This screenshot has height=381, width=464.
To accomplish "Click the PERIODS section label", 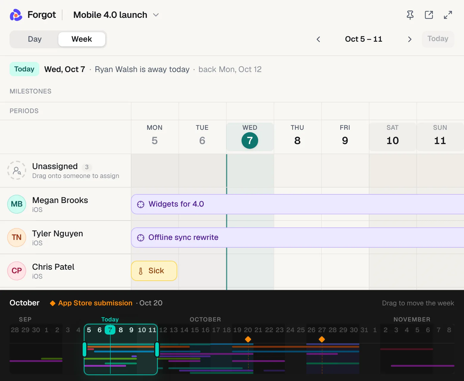I will coord(24,111).
